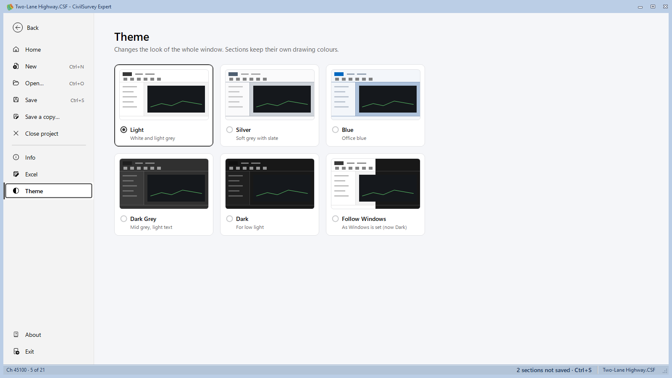Click the Save a copy icon
Screen dimensions: 672x378
pos(16,117)
